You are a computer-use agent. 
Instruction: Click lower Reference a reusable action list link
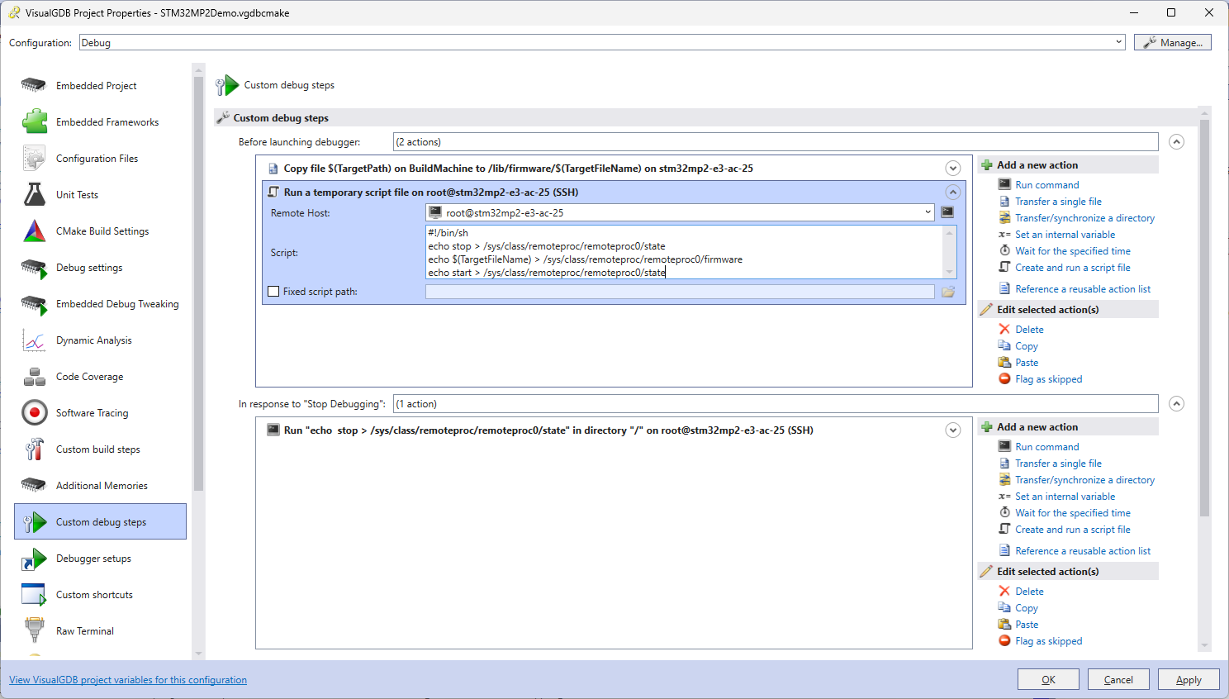(1083, 551)
